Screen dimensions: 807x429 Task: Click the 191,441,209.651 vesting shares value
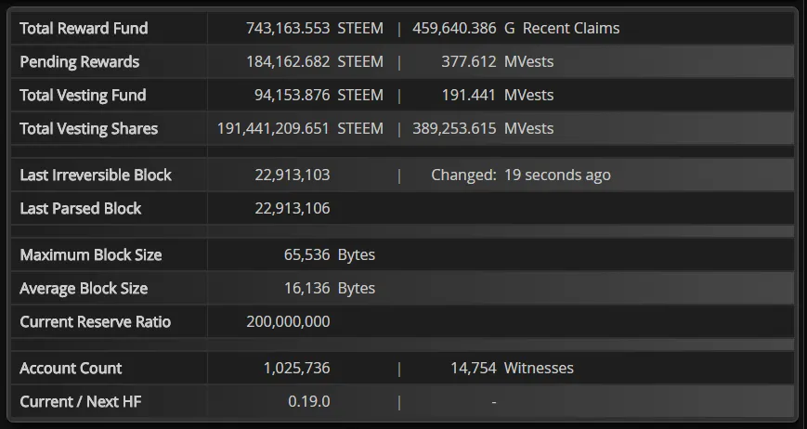(273, 128)
